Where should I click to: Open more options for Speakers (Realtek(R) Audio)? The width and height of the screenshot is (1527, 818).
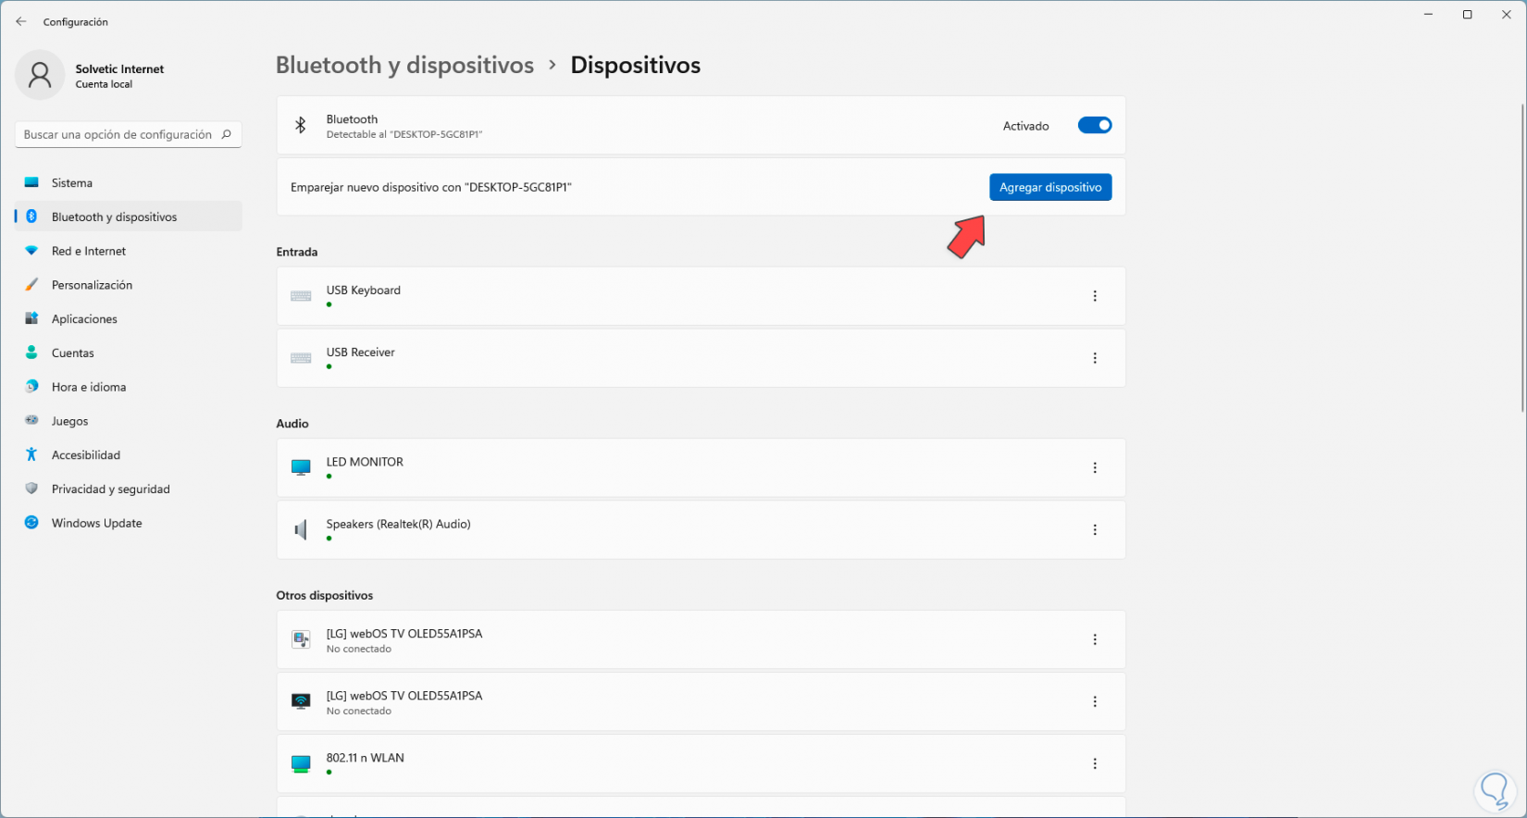pyautogui.click(x=1095, y=530)
